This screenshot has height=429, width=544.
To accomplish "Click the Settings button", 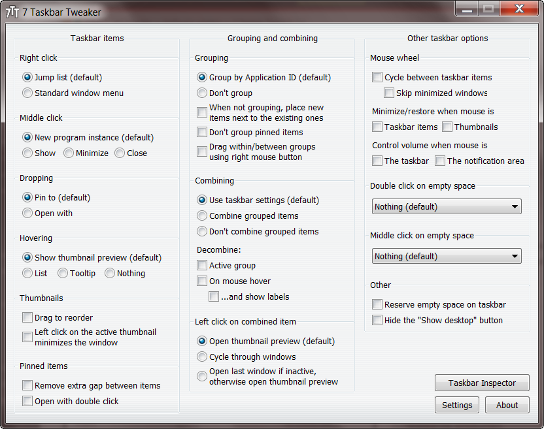I will tap(457, 405).
